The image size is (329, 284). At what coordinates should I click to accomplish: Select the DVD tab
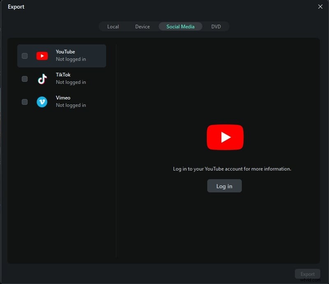click(x=216, y=26)
